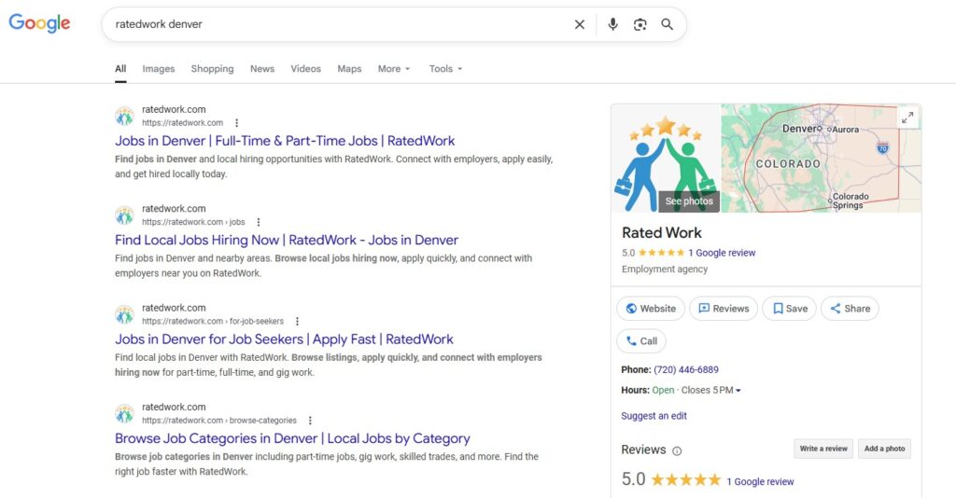This screenshot has width=956, height=498.
Task: Click 'See photos' on the Rated Work logo
Action: tap(689, 201)
